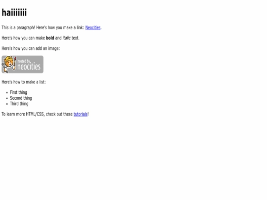Click the paintbrush held by the cat
The width and height of the screenshot is (267, 200).
point(14,63)
